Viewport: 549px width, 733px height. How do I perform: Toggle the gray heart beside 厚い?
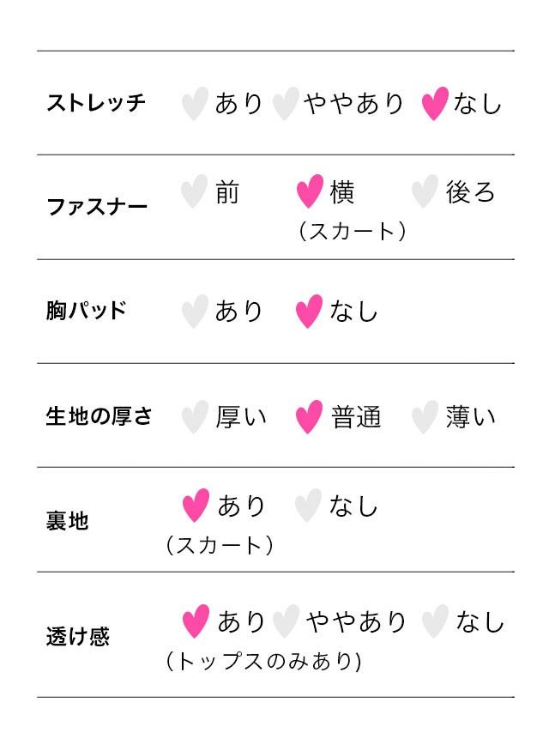(x=195, y=418)
